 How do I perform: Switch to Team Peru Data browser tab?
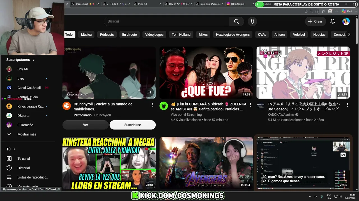210,4
